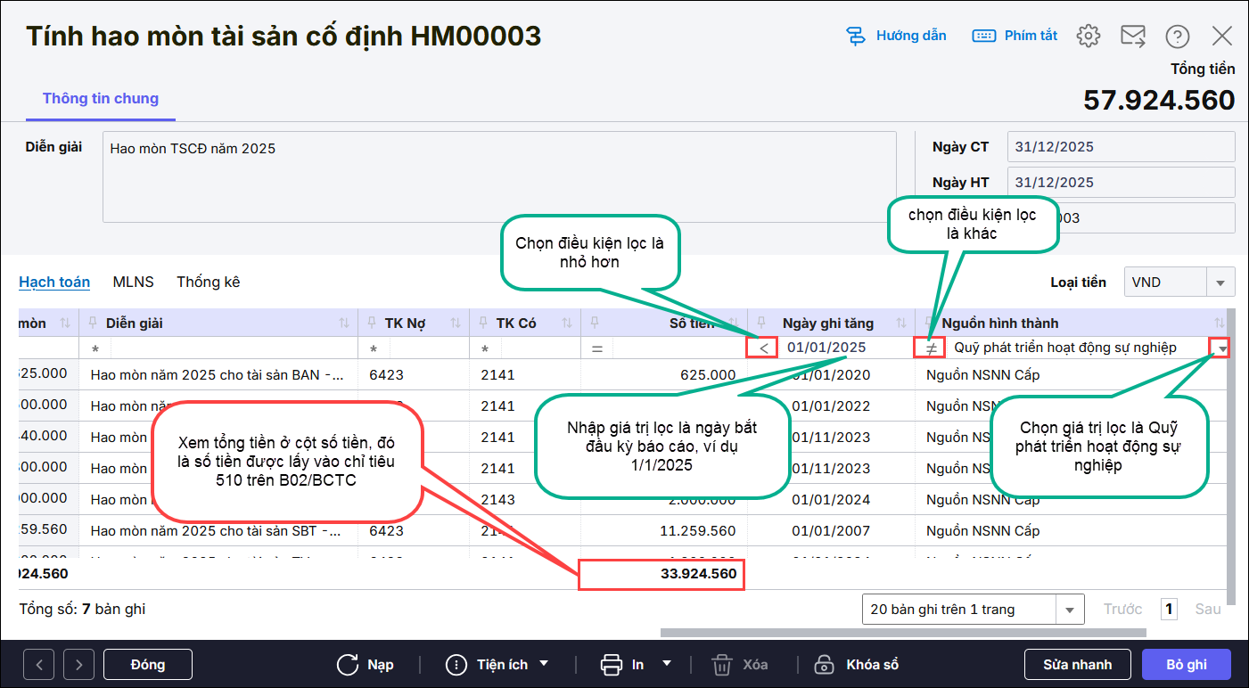Image resolution: width=1249 pixels, height=688 pixels.
Task: Click the printer In icon
Action: [611, 665]
